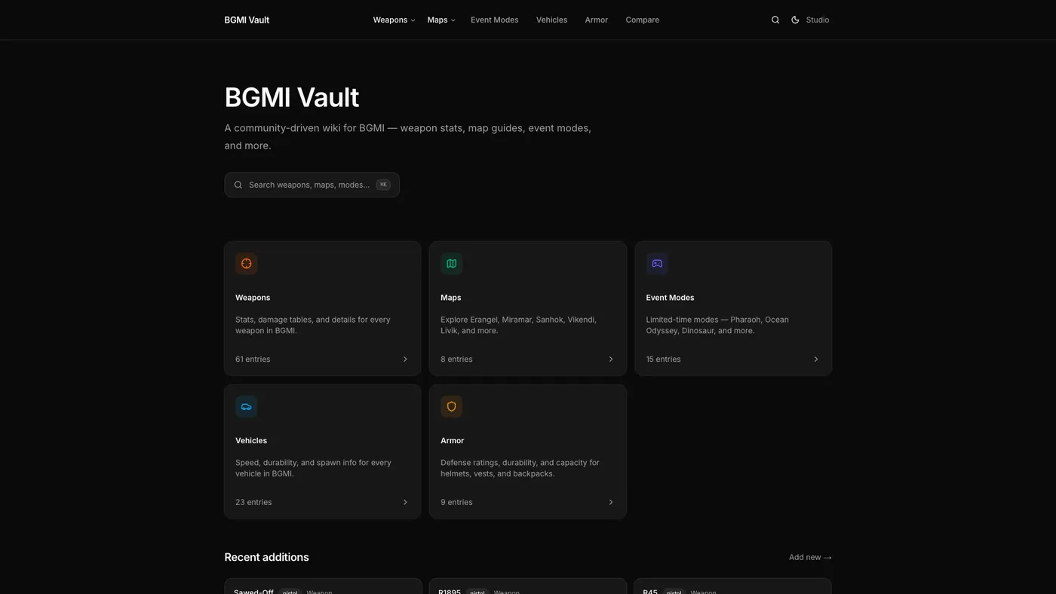Toggle dark mode moon icon
Viewport: 1056px width, 594px height.
795,20
